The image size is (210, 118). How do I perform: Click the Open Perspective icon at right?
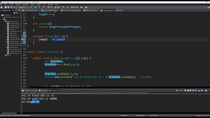coord(209,7)
